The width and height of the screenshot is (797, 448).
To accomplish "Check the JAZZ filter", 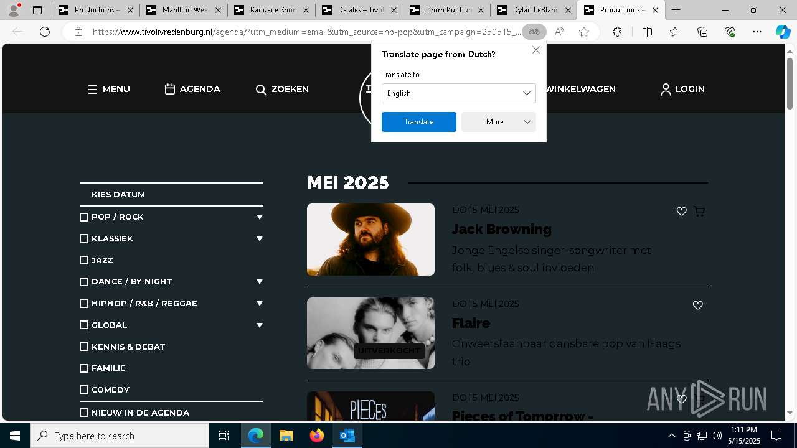I will coord(84,260).
